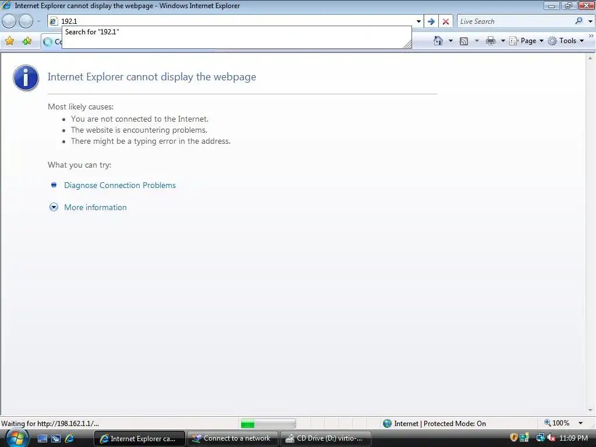Click Show Desktop quick launch icon

(x=42, y=439)
